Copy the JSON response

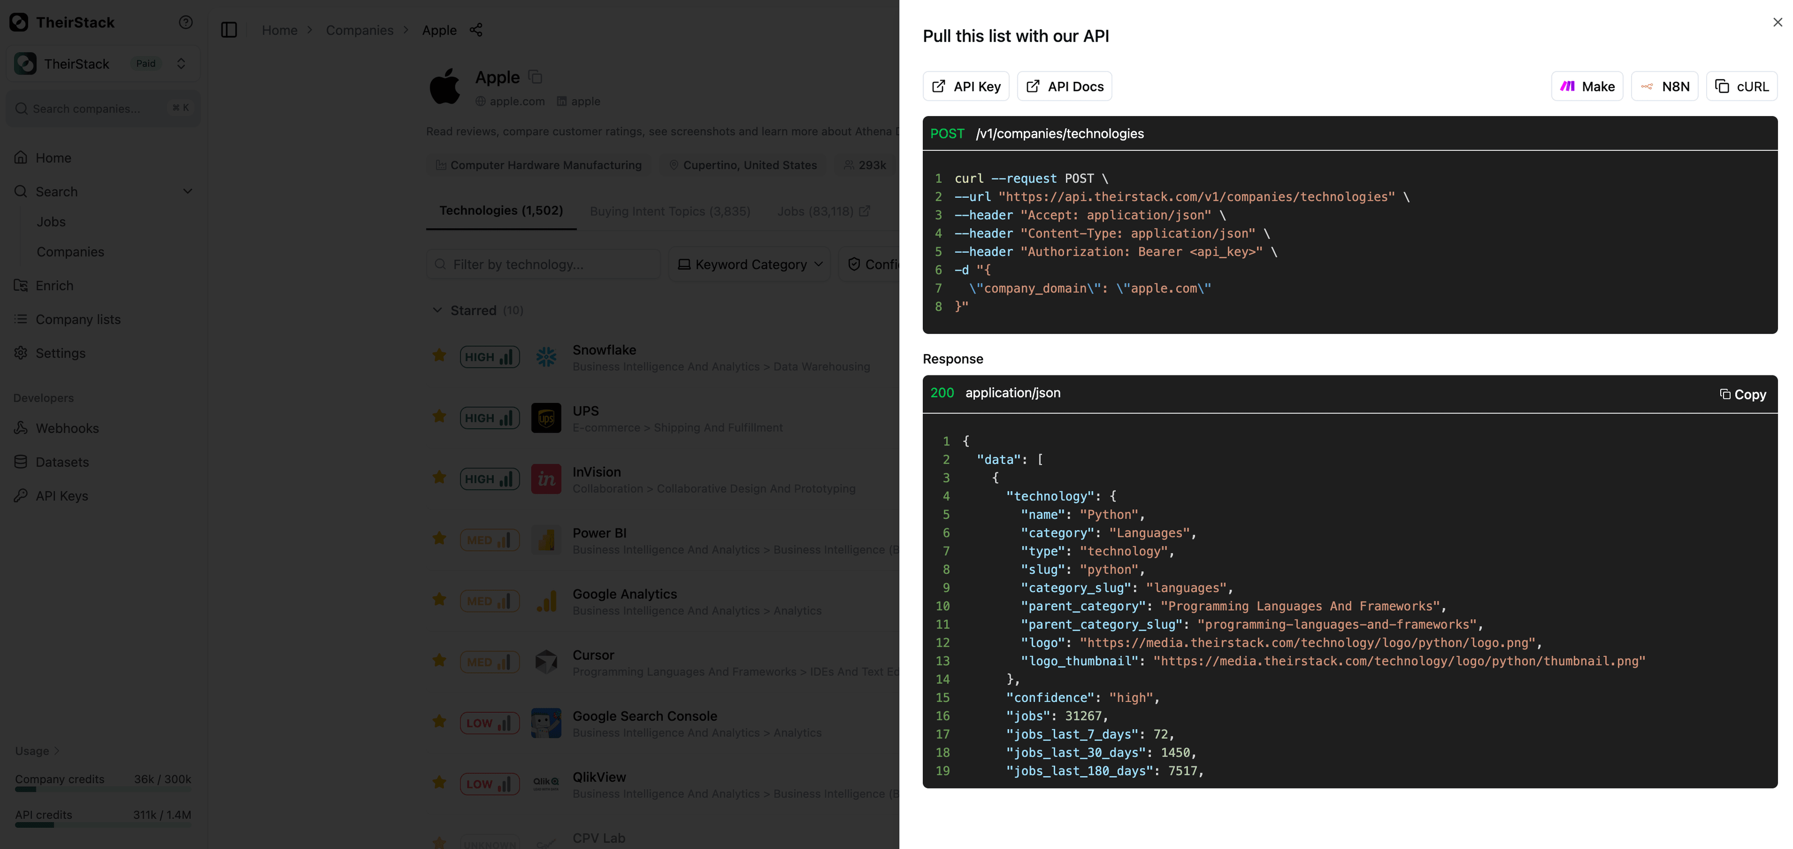click(x=1743, y=395)
